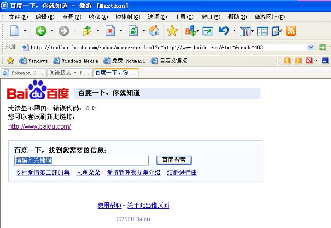Open the Stop button dropdown arrow
The height and width of the screenshot is (228, 331).
tap(121, 31)
